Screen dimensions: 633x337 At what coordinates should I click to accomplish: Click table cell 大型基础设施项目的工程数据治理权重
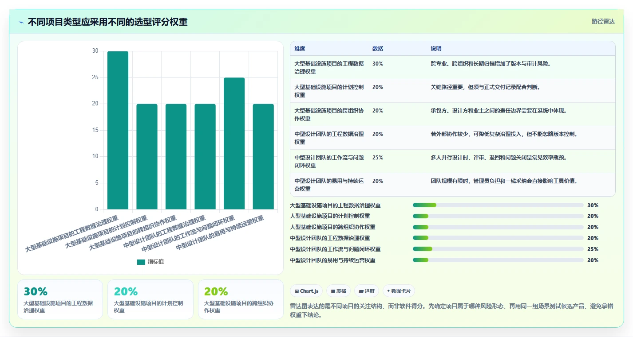coord(329,67)
